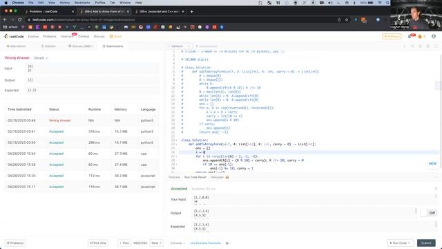Open the editor settings gear icon
This screenshot has height=249, width=442.
[x=427, y=46]
